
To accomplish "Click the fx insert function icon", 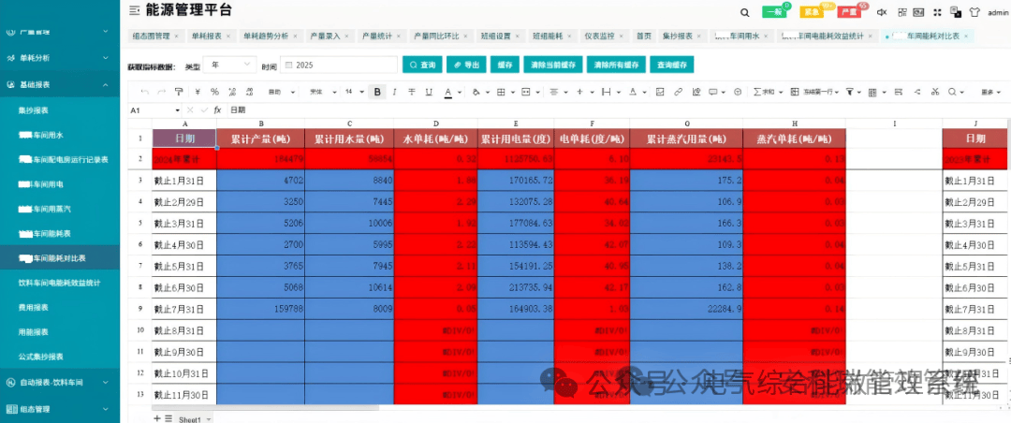I will pyautogui.click(x=218, y=110).
